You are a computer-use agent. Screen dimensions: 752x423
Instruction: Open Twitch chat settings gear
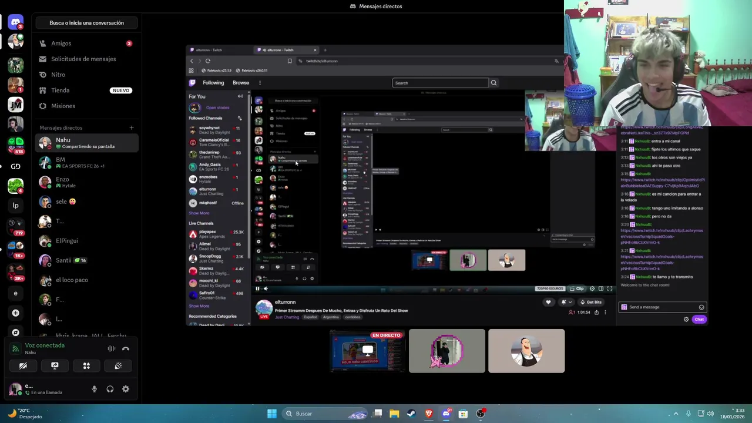[x=686, y=320]
